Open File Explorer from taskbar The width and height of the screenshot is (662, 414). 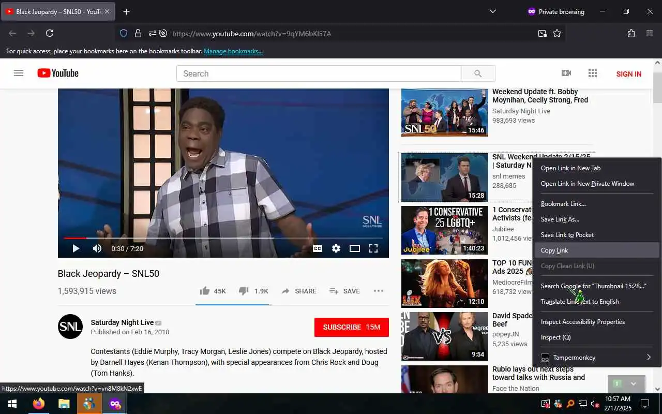point(64,404)
